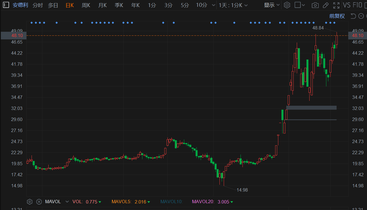The width and height of the screenshot is (367, 210).
Task: Enter fullscreen chart mode
Action: point(336,5)
